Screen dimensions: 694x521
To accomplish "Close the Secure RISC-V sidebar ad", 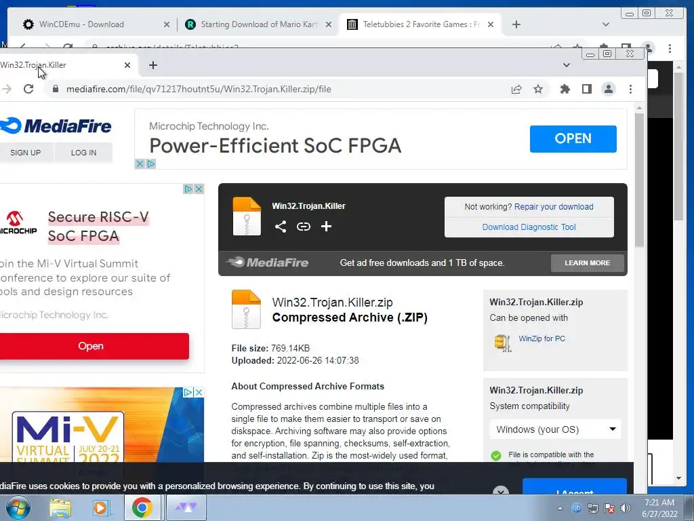I will click(199, 189).
